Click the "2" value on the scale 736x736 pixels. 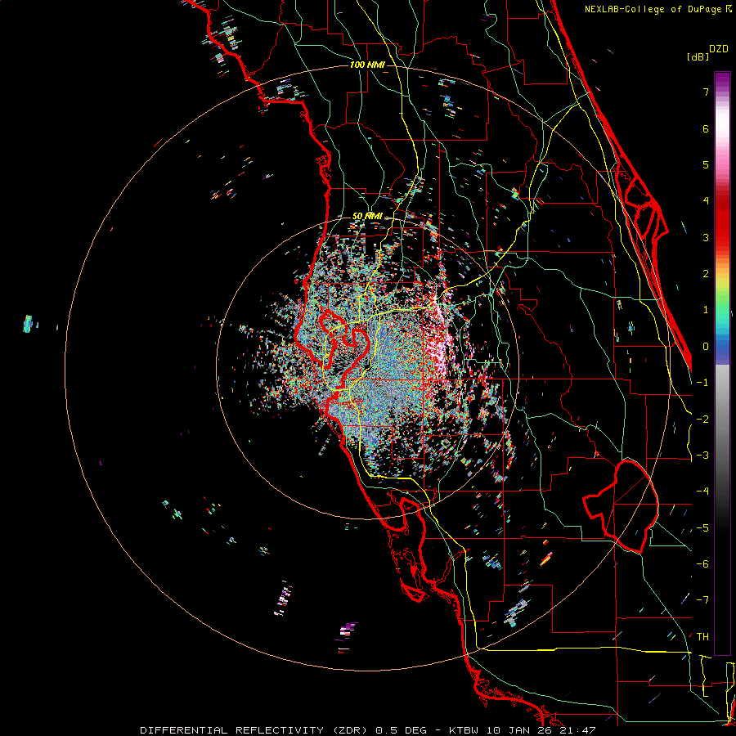click(x=706, y=274)
